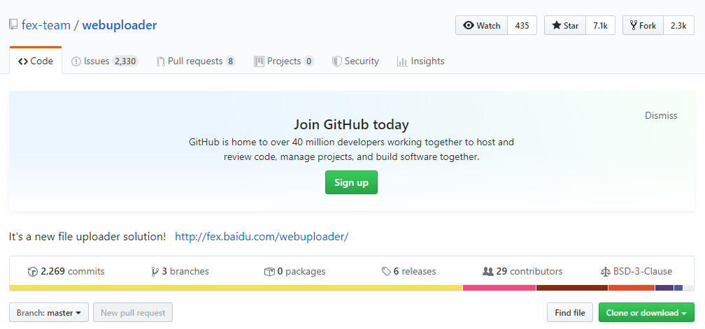Click the New pull request button
Screen dimensions: 705x329
point(133,313)
